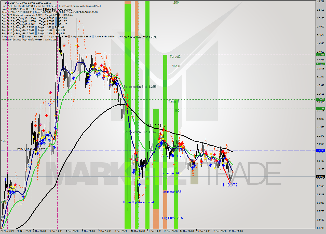This screenshot has height=234, width=326.
Task: Click the '10 Dec 06:00' time axis label
Action: 138,231
